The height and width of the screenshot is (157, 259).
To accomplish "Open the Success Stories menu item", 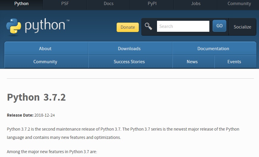I will point(130,61).
